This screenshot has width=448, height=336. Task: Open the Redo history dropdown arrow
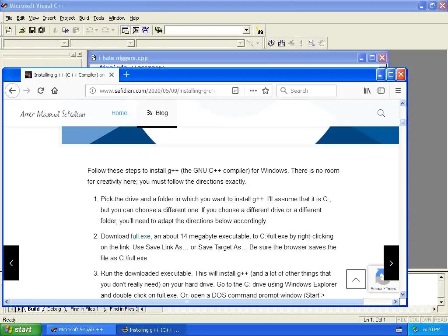(x=113, y=30)
